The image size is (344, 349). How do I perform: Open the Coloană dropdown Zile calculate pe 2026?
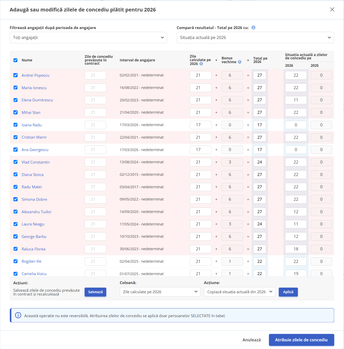click(x=160, y=292)
